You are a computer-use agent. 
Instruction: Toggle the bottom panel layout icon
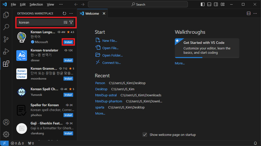pos(209,5)
